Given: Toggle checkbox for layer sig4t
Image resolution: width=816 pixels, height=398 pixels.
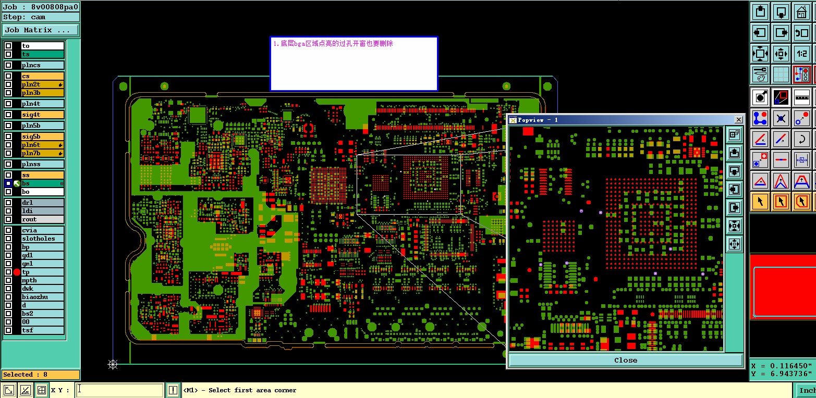Looking at the screenshot, I should (8, 115).
